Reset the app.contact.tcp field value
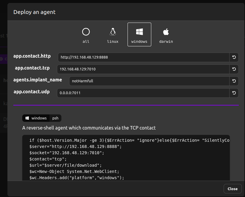This screenshot has width=245, height=197. (x=234, y=69)
